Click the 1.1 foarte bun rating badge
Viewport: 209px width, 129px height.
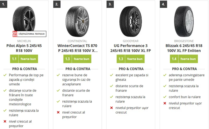click(24, 59)
